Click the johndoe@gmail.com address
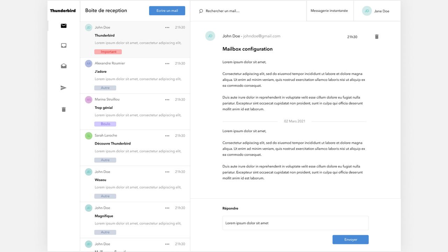This screenshot has width=448, height=252. (262, 36)
